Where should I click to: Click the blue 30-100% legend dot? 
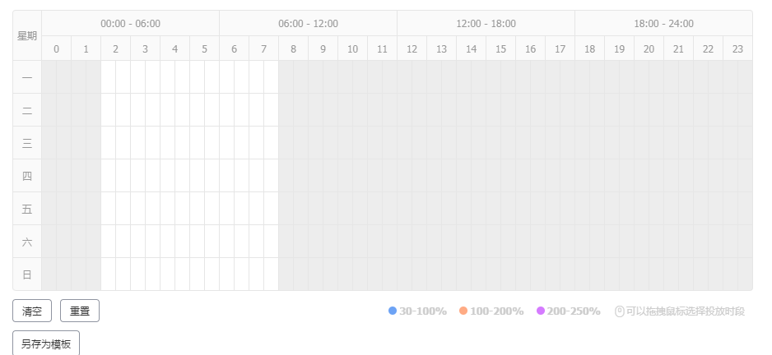393,311
